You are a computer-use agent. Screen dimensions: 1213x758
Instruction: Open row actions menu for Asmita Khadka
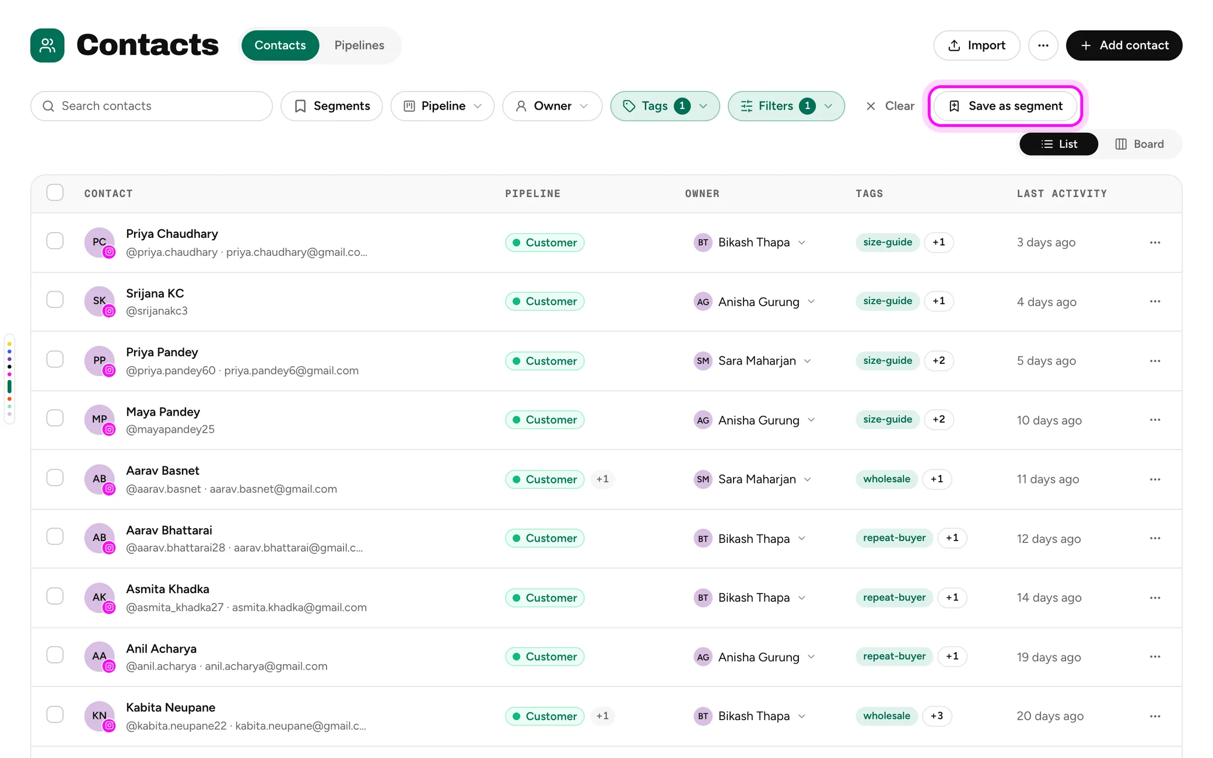point(1155,598)
